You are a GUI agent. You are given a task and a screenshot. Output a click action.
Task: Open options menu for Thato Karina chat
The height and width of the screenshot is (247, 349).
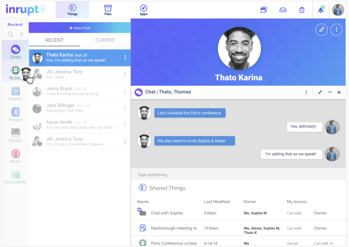coord(125,58)
